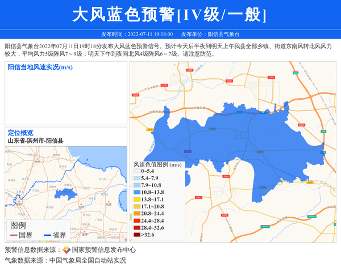Image resolution: width=341 pixels, height=267 pixels.
Task: Choose the 17.1~20.8 legend swatch
Action: (x=136, y=206)
